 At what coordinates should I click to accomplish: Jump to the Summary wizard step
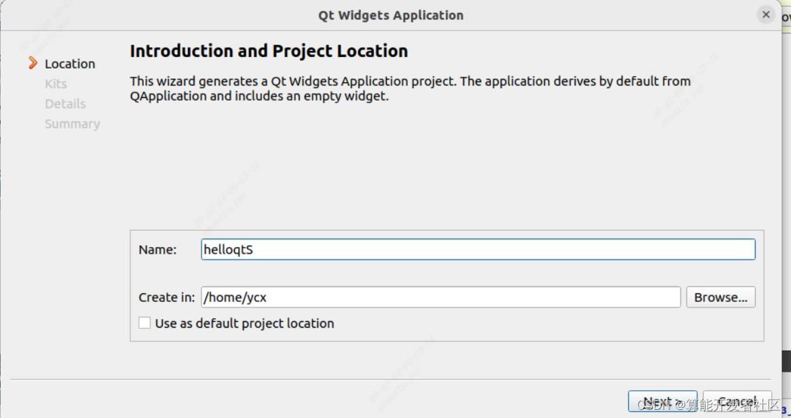[x=72, y=124]
